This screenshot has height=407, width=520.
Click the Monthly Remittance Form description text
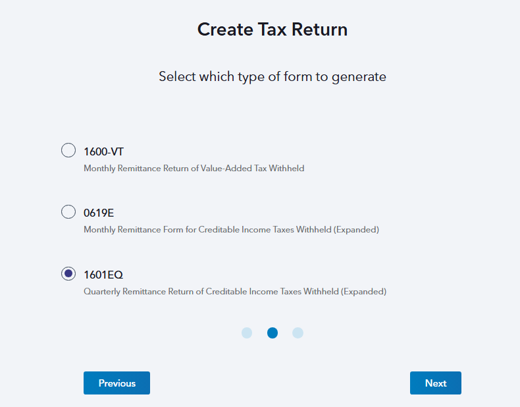point(231,230)
